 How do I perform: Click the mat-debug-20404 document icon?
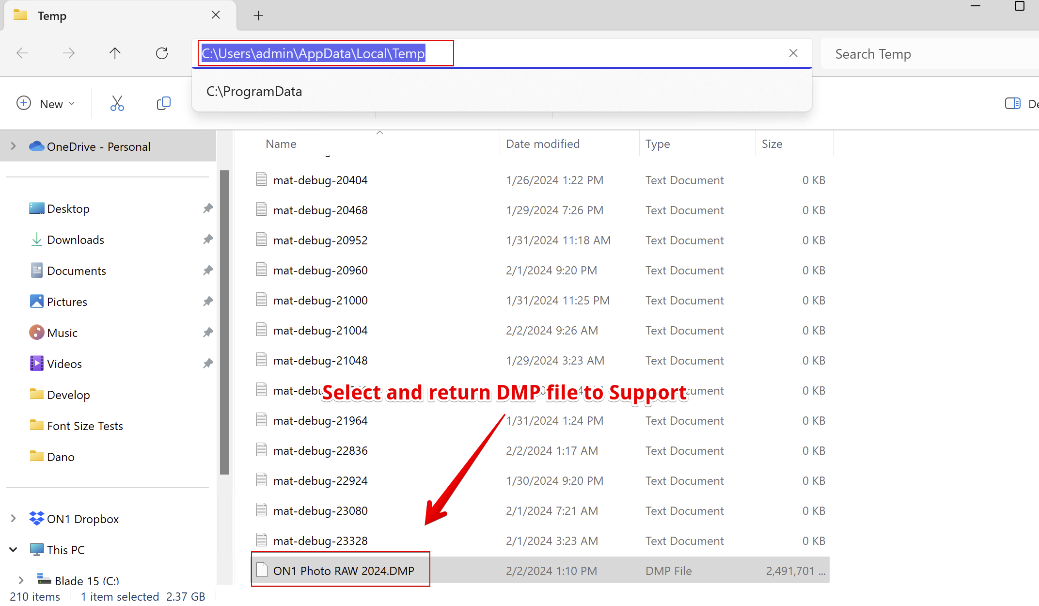pos(262,179)
